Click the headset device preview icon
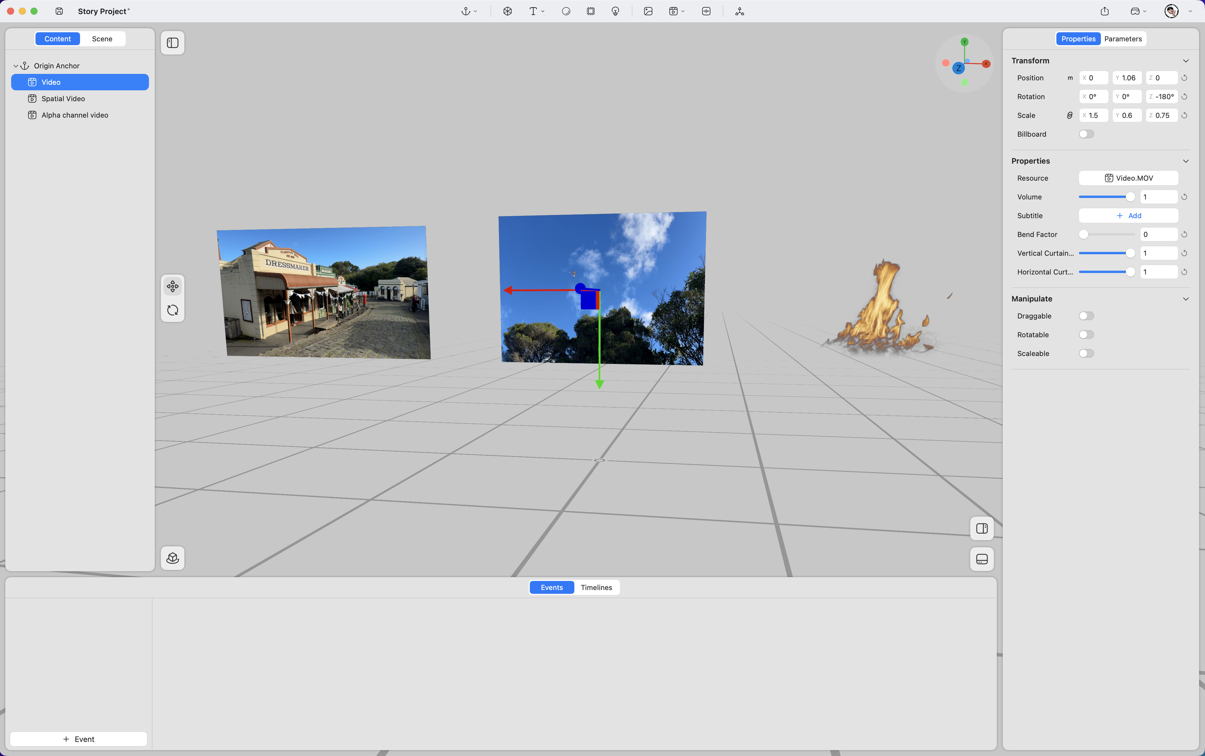This screenshot has width=1205, height=756. click(x=1135, y=11)
